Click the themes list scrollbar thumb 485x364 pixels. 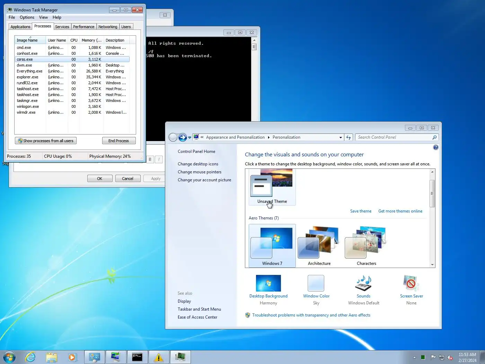pos(432,193)
